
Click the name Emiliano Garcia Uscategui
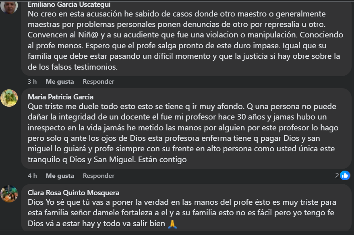click(x=69, y=4)
